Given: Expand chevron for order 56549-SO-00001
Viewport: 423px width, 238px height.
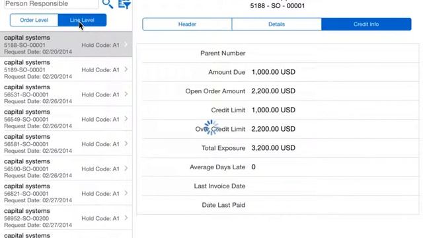Looking at the screenshot, I should pos(126,119).
